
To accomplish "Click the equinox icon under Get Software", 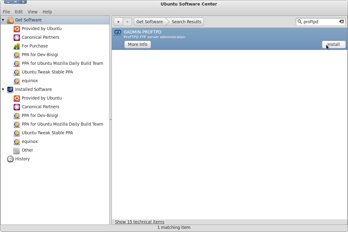I will pos(17,81).
